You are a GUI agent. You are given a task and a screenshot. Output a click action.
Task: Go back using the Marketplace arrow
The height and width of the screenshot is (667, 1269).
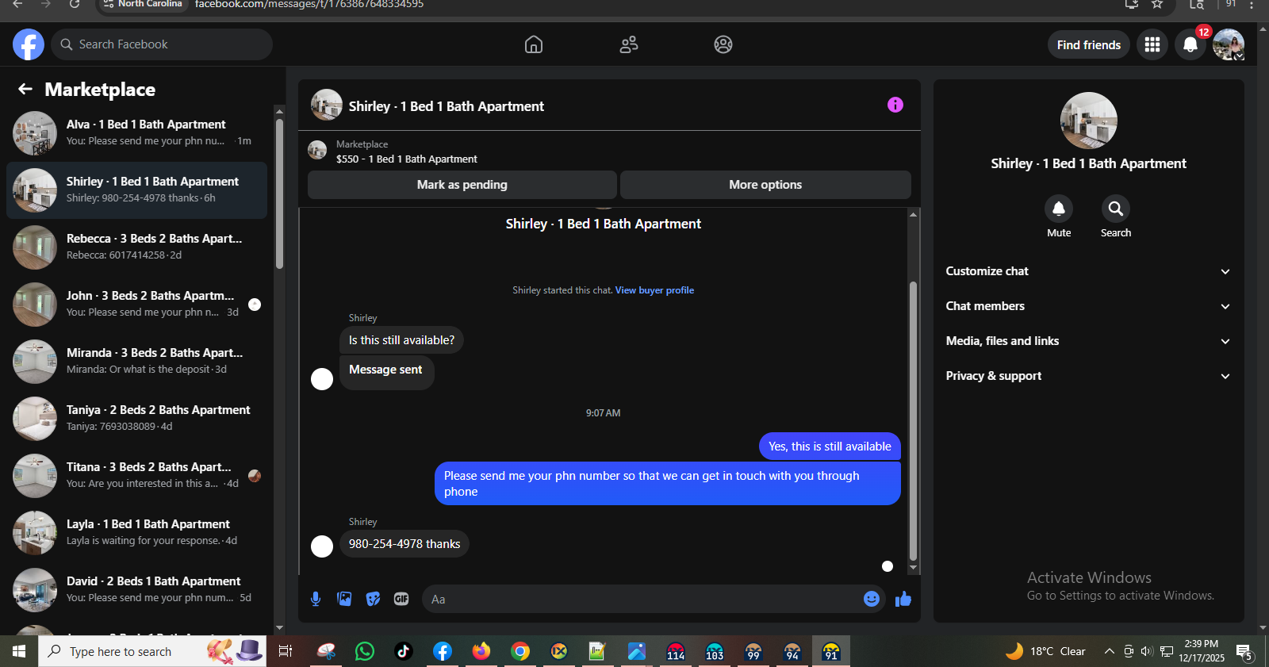(25, 89)
